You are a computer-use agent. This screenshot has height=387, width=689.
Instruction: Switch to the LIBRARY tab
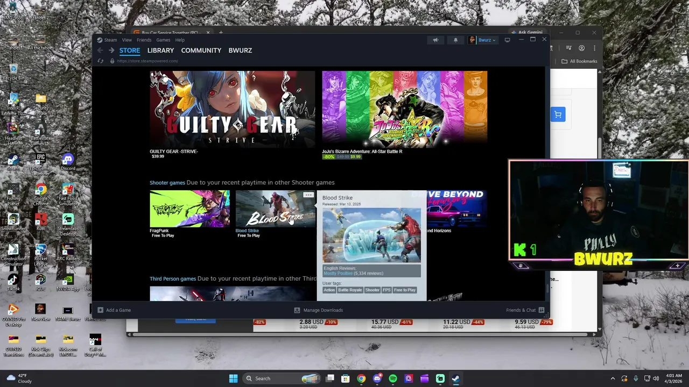[160, 51]
